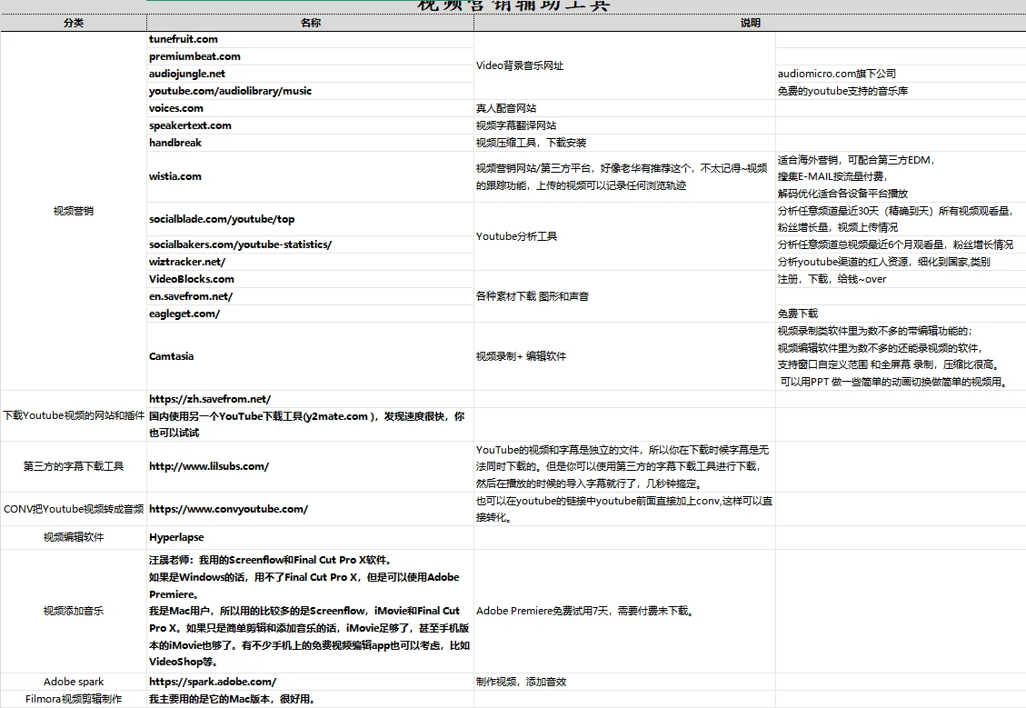This screenshot has width=1026, height=708.
Task: Click the Youtube分析工具 cell
Action: pos(624,236)
